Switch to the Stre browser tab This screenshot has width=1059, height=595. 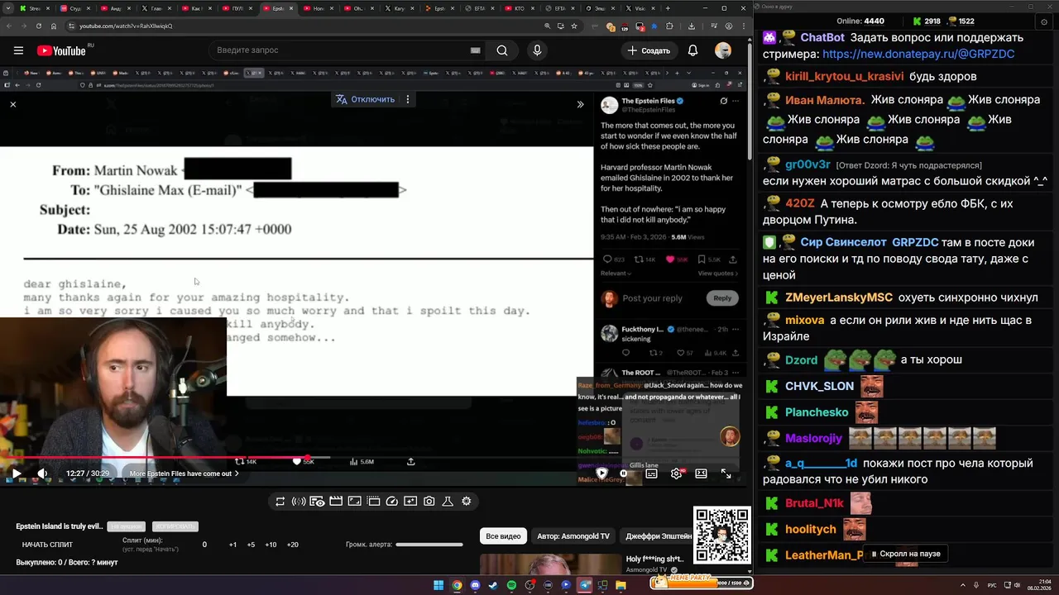coord(36,8)
